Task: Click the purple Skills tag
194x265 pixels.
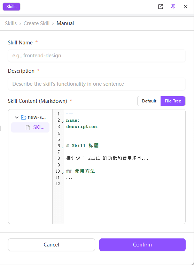Action: pos(11,7)
